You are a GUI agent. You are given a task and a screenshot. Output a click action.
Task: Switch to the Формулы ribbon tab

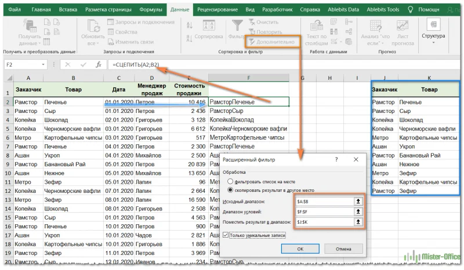tap(150, 9)
